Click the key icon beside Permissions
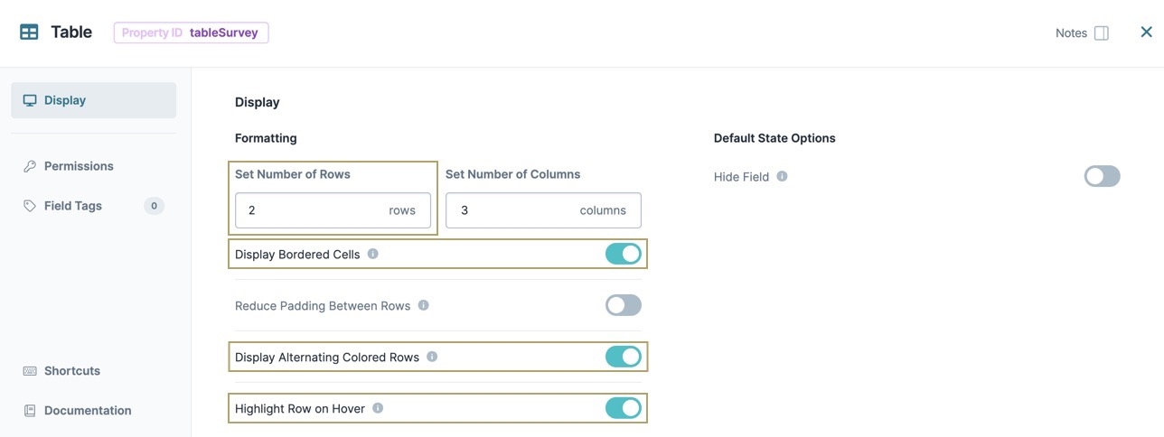Screen dimensions: 1164x437 point(30,166)
